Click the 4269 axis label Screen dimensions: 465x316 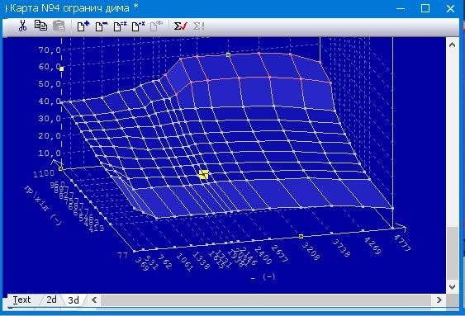[x=372, y=246]
